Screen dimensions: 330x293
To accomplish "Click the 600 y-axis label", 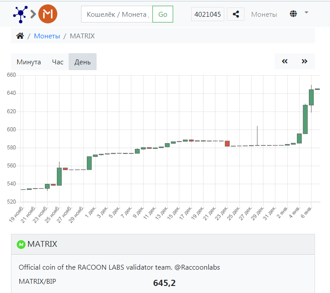I will pyautogui.click(x=11, y=130).
